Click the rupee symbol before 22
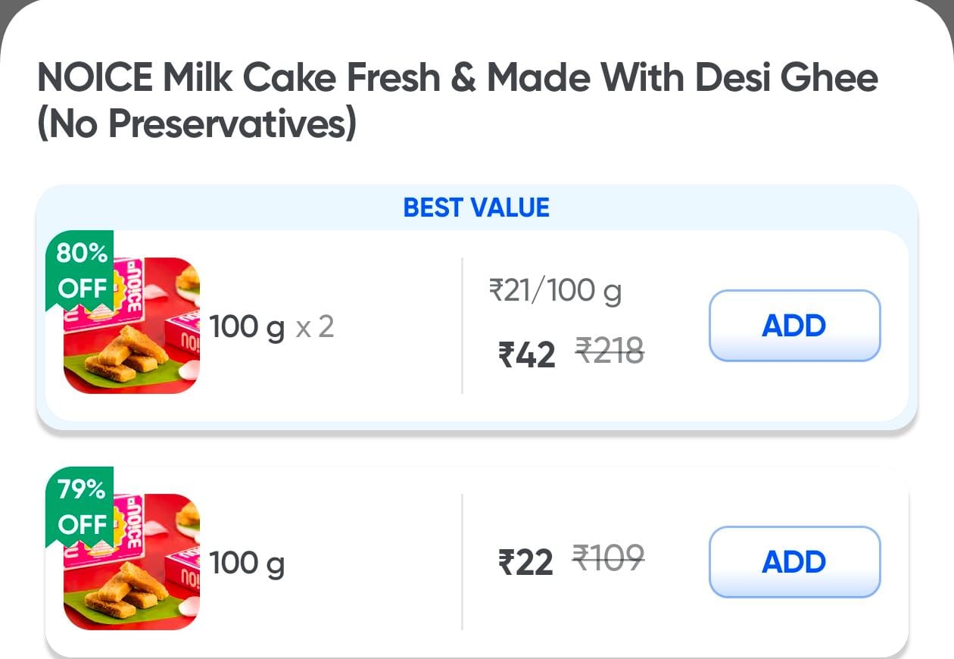 click(506, 564)
